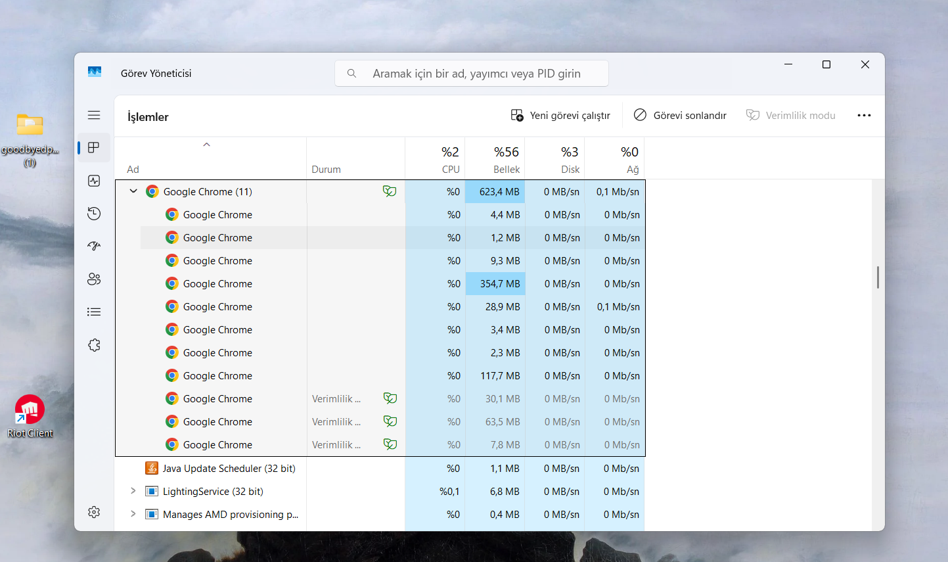Open Startup apps via the gauge icon

pyautogui.click(x=94, y=246)
